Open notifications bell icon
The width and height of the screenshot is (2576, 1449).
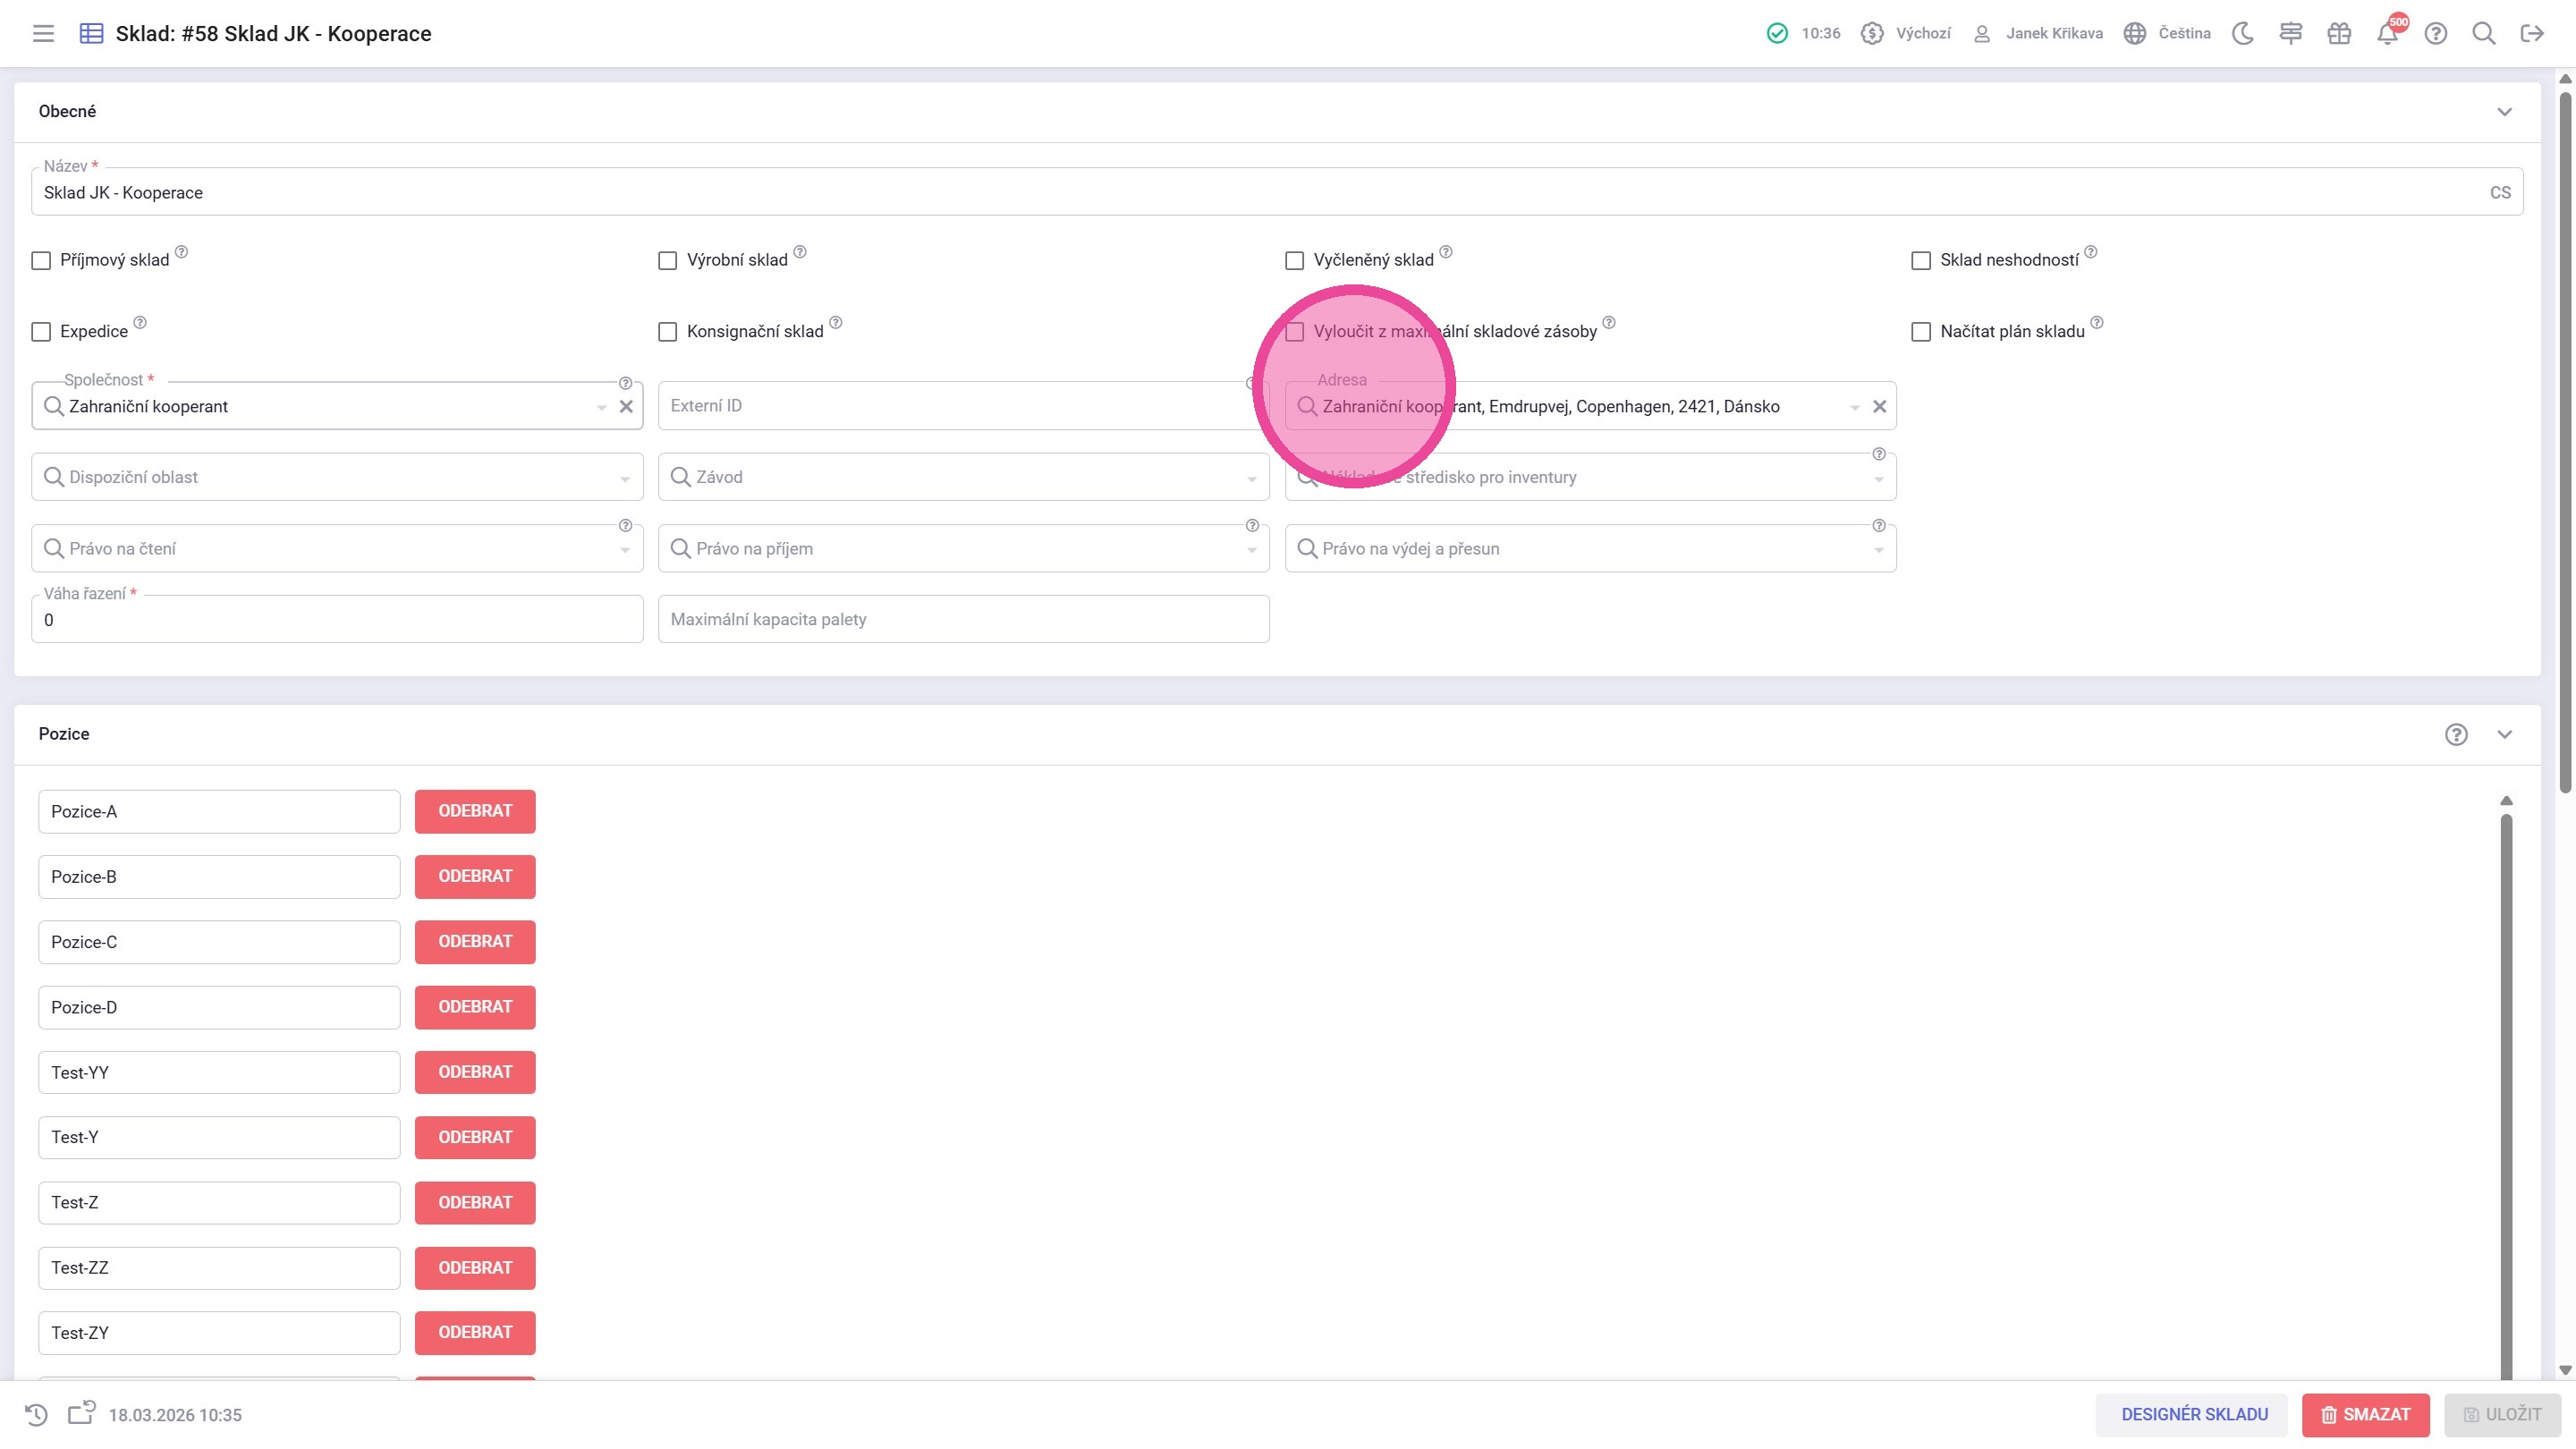coord(2387,33)
